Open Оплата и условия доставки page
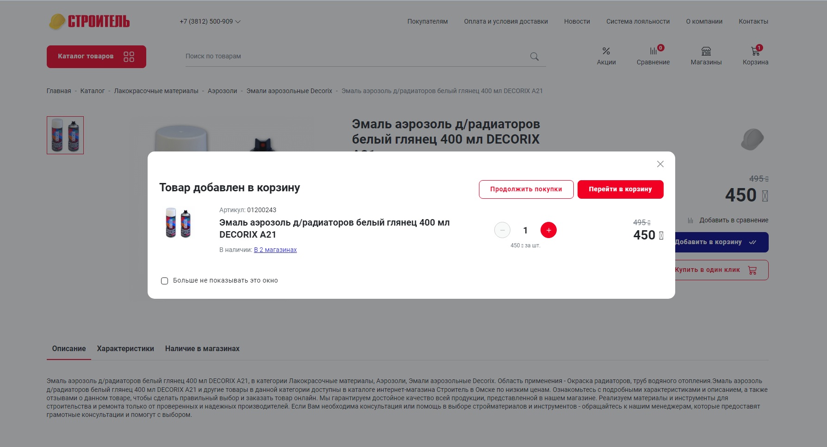 pos(506,21)
